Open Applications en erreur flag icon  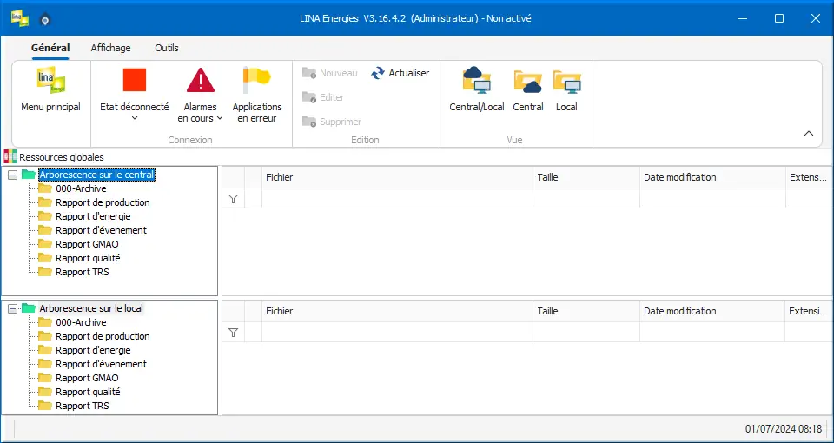click(257, 80)
